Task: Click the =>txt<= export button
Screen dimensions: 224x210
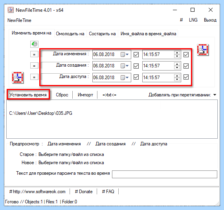Action: 109,95
